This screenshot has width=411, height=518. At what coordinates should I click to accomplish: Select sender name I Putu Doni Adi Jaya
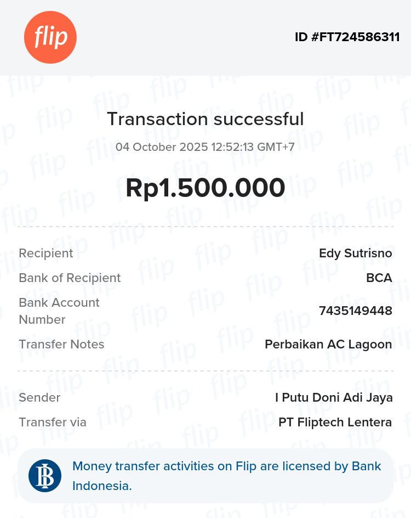333,397
